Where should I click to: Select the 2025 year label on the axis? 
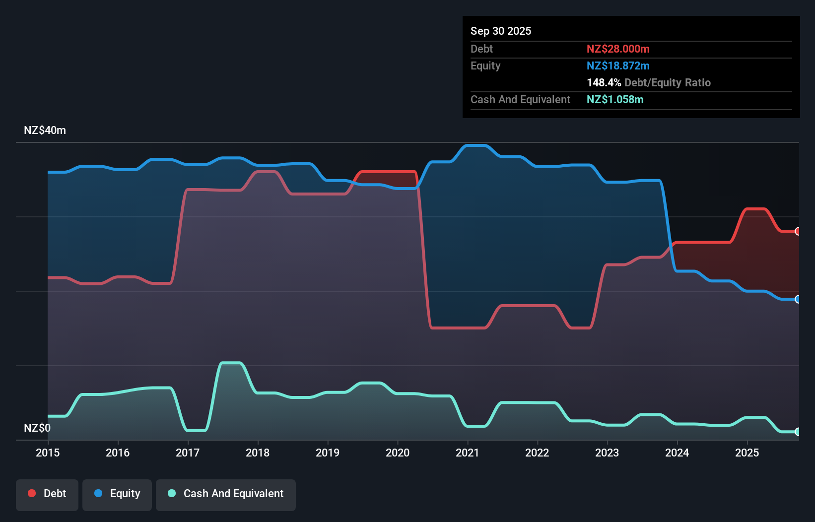748,453
